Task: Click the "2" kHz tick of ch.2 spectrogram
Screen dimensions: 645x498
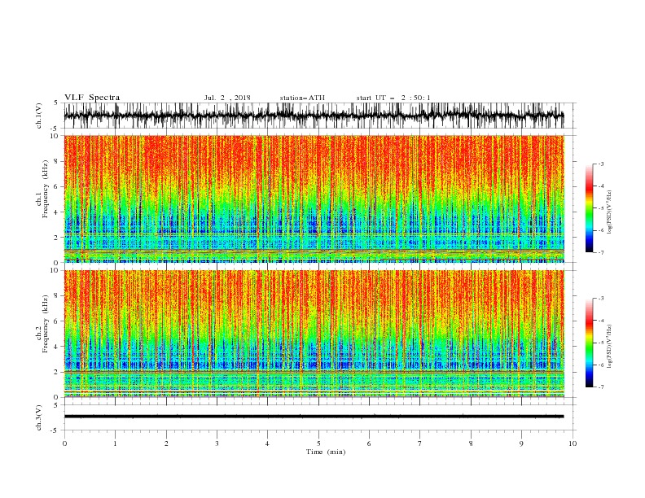Action: 57,372
